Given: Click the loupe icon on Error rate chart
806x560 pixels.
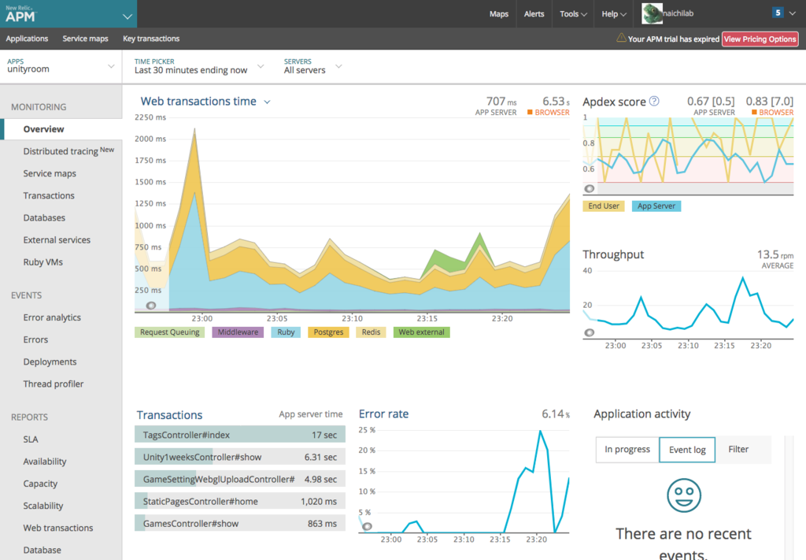Looking at the screenshot, I should 367,527.
